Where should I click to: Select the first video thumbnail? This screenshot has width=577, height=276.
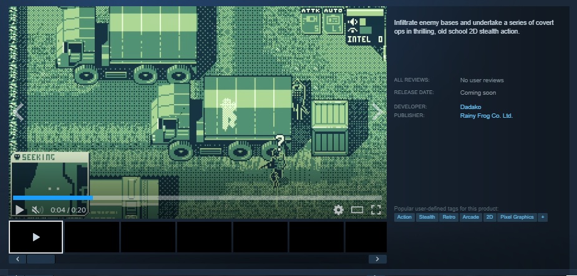[x=36, y=237]
